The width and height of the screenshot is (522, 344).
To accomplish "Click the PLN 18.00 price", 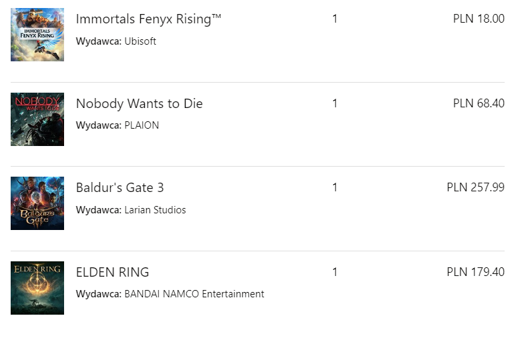I will 479,19.
